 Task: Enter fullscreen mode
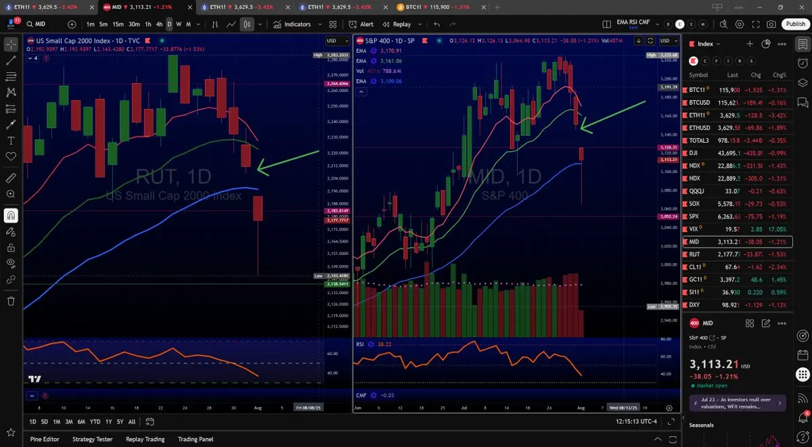pos(756,24)
